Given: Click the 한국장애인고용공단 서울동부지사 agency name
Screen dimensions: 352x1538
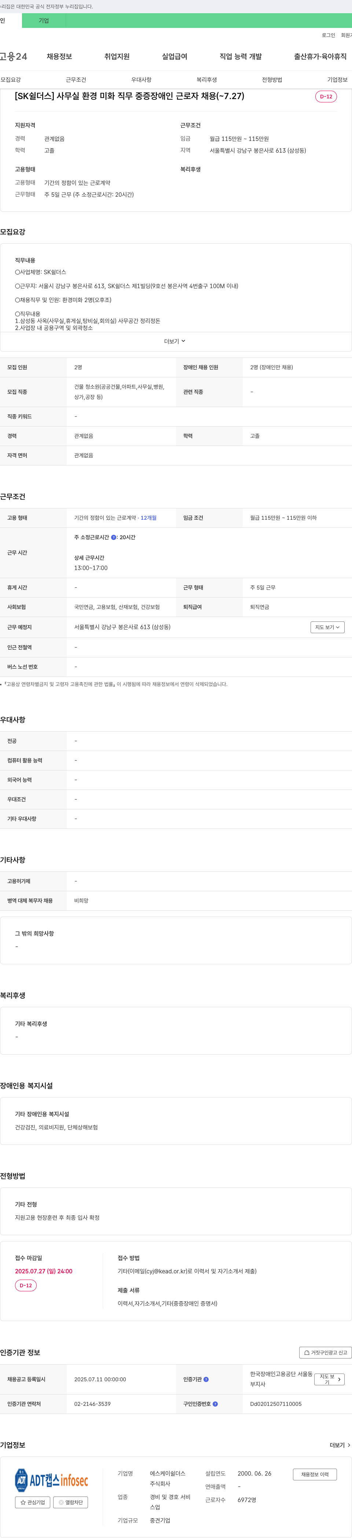Looking at the screenshot, I should [281, 1379].
